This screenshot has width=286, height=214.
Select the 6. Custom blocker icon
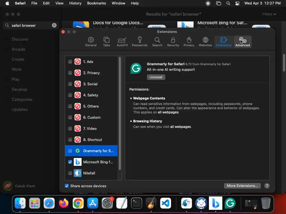(x=78, y=117)
